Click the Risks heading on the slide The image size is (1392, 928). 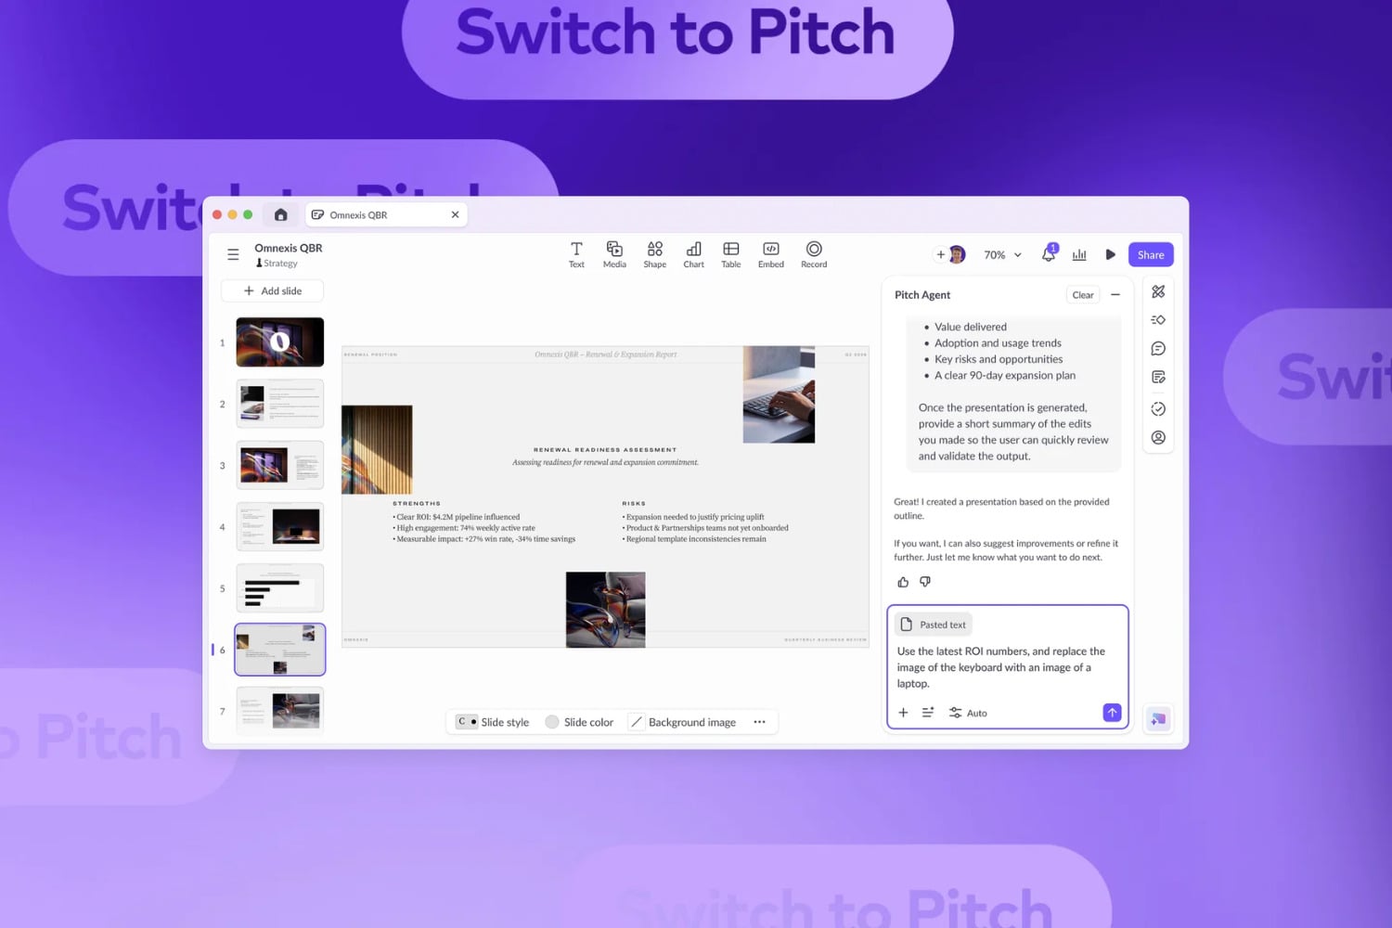tap(634, 504)
